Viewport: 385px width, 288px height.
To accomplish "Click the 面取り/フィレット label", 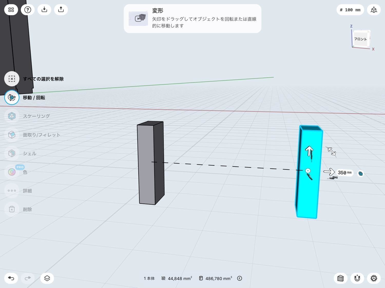I will (x=42, y=135).
